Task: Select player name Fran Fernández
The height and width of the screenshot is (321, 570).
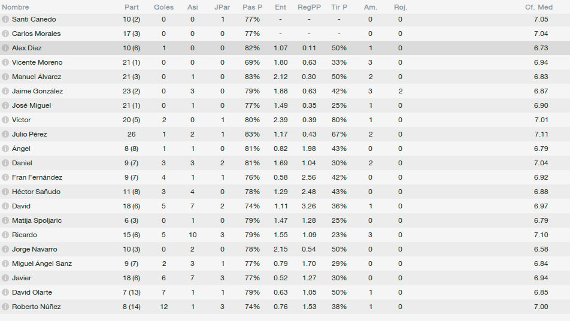Action: (37, 177)
